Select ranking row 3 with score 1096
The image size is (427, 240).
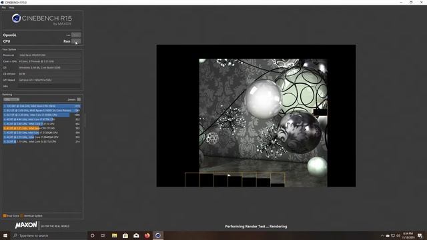42,115
